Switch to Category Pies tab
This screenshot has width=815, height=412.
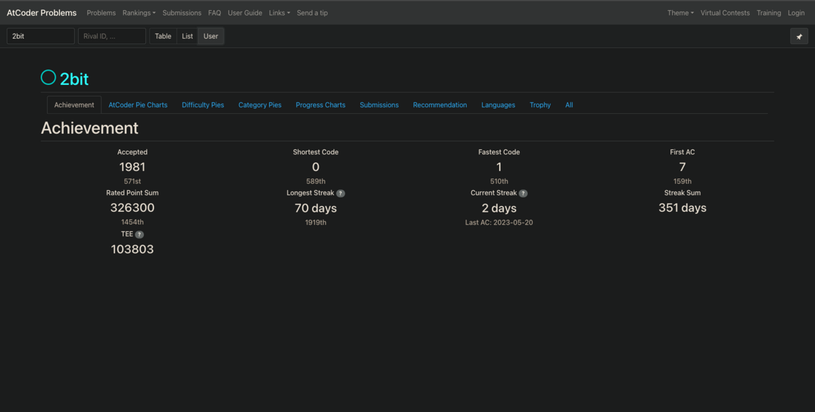coord(260,105)
